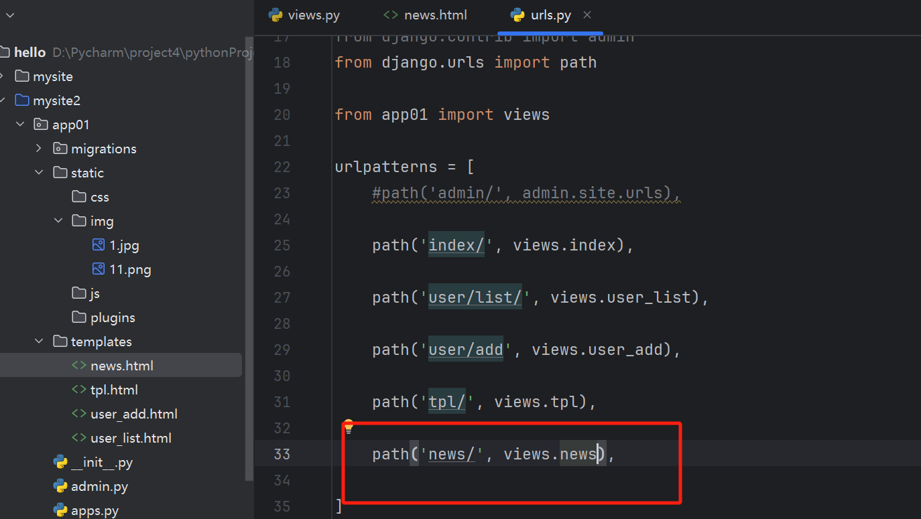The image size is (921, 519).
Task: Open user_list.html in project tree
Action: (131, 438)
